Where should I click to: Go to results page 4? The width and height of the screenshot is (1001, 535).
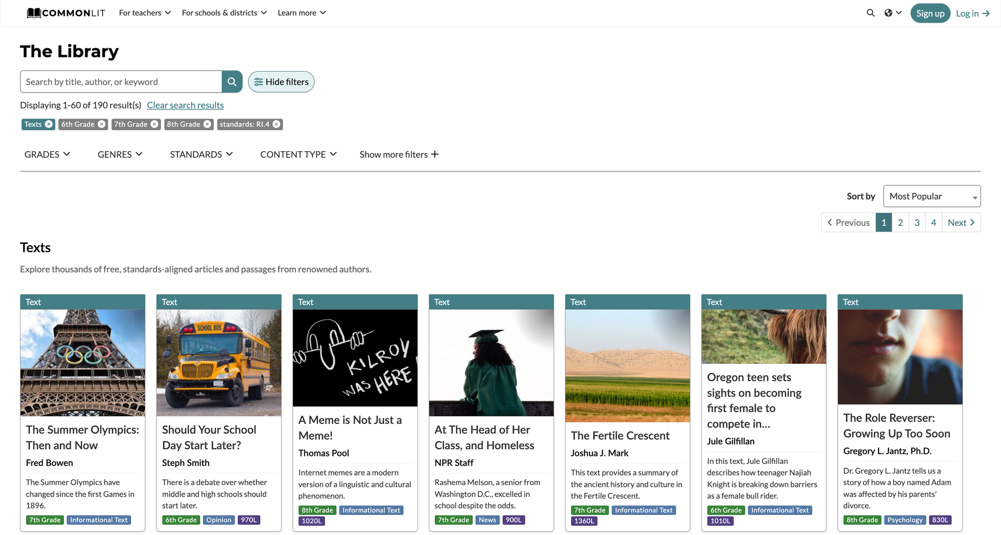point(933,223)
